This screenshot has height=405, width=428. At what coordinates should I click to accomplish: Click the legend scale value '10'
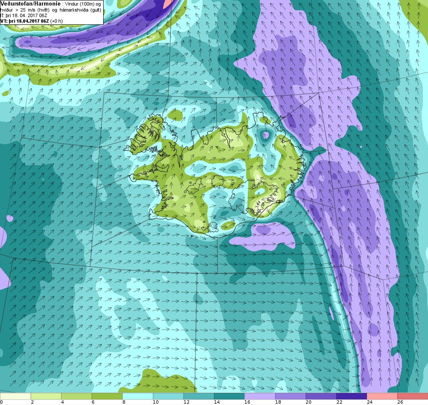pos(156,402)
